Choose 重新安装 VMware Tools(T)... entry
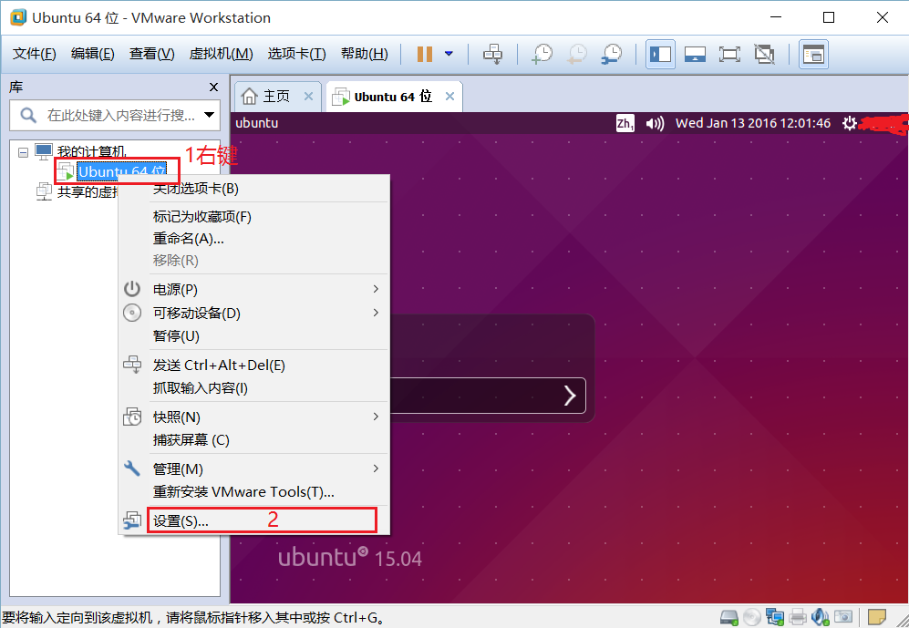909x628 pixels. click(x=253, y=492)
